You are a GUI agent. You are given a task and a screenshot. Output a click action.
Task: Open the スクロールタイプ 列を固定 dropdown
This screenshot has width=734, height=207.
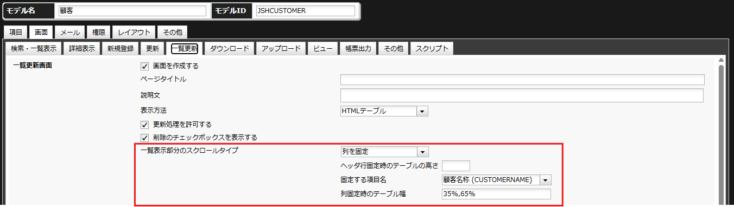tap(384, 151)
